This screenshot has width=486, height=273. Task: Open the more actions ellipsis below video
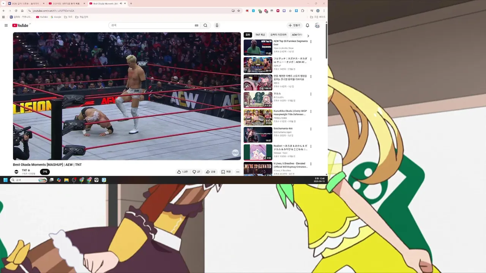point(238,172)
